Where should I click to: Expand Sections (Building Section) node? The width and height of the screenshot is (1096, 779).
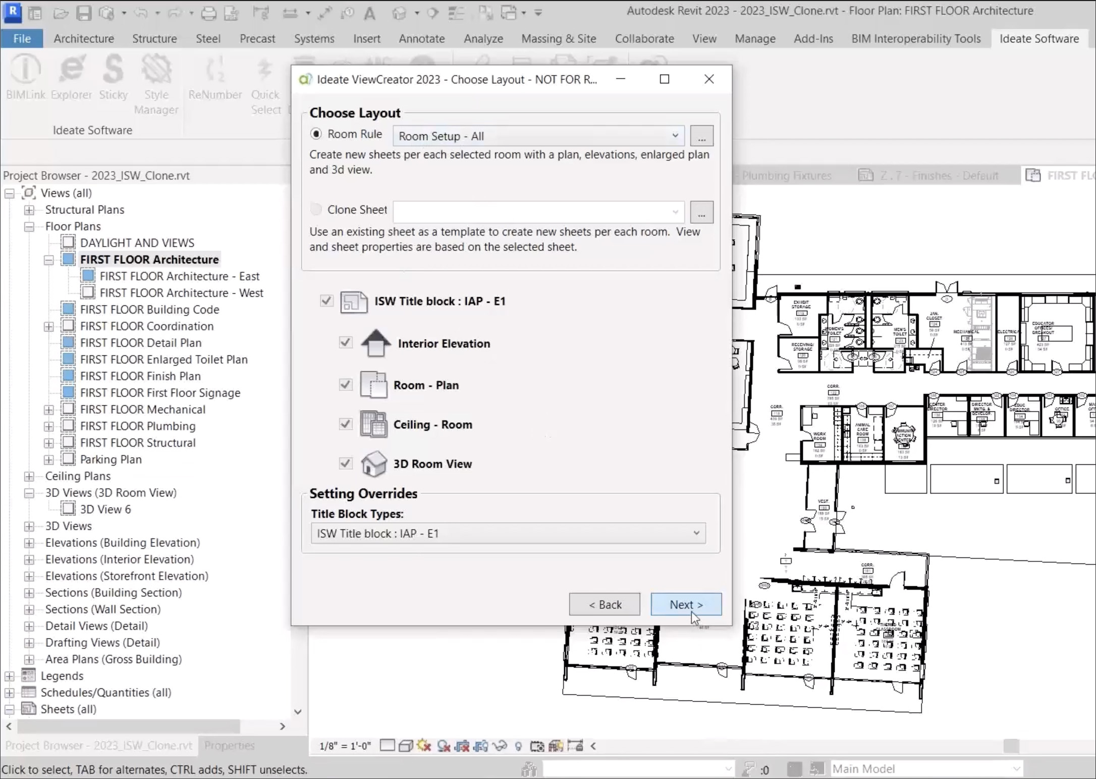click(29, 593)
